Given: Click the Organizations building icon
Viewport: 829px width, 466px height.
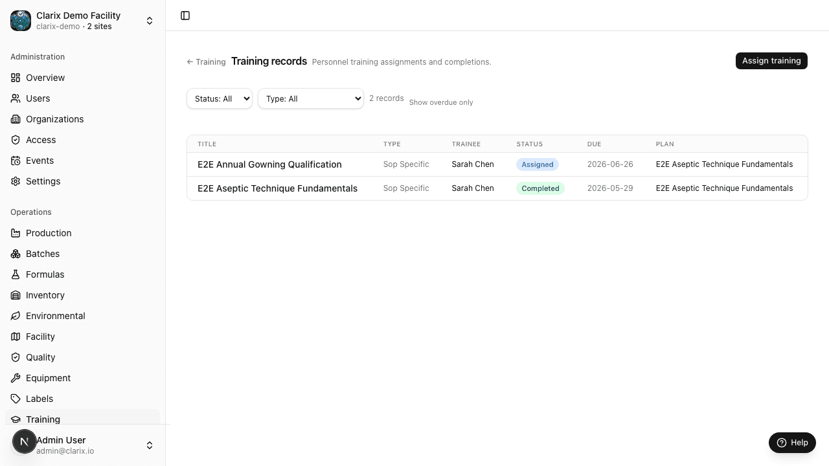Looking at the screenshot, I should pos(16,119).
